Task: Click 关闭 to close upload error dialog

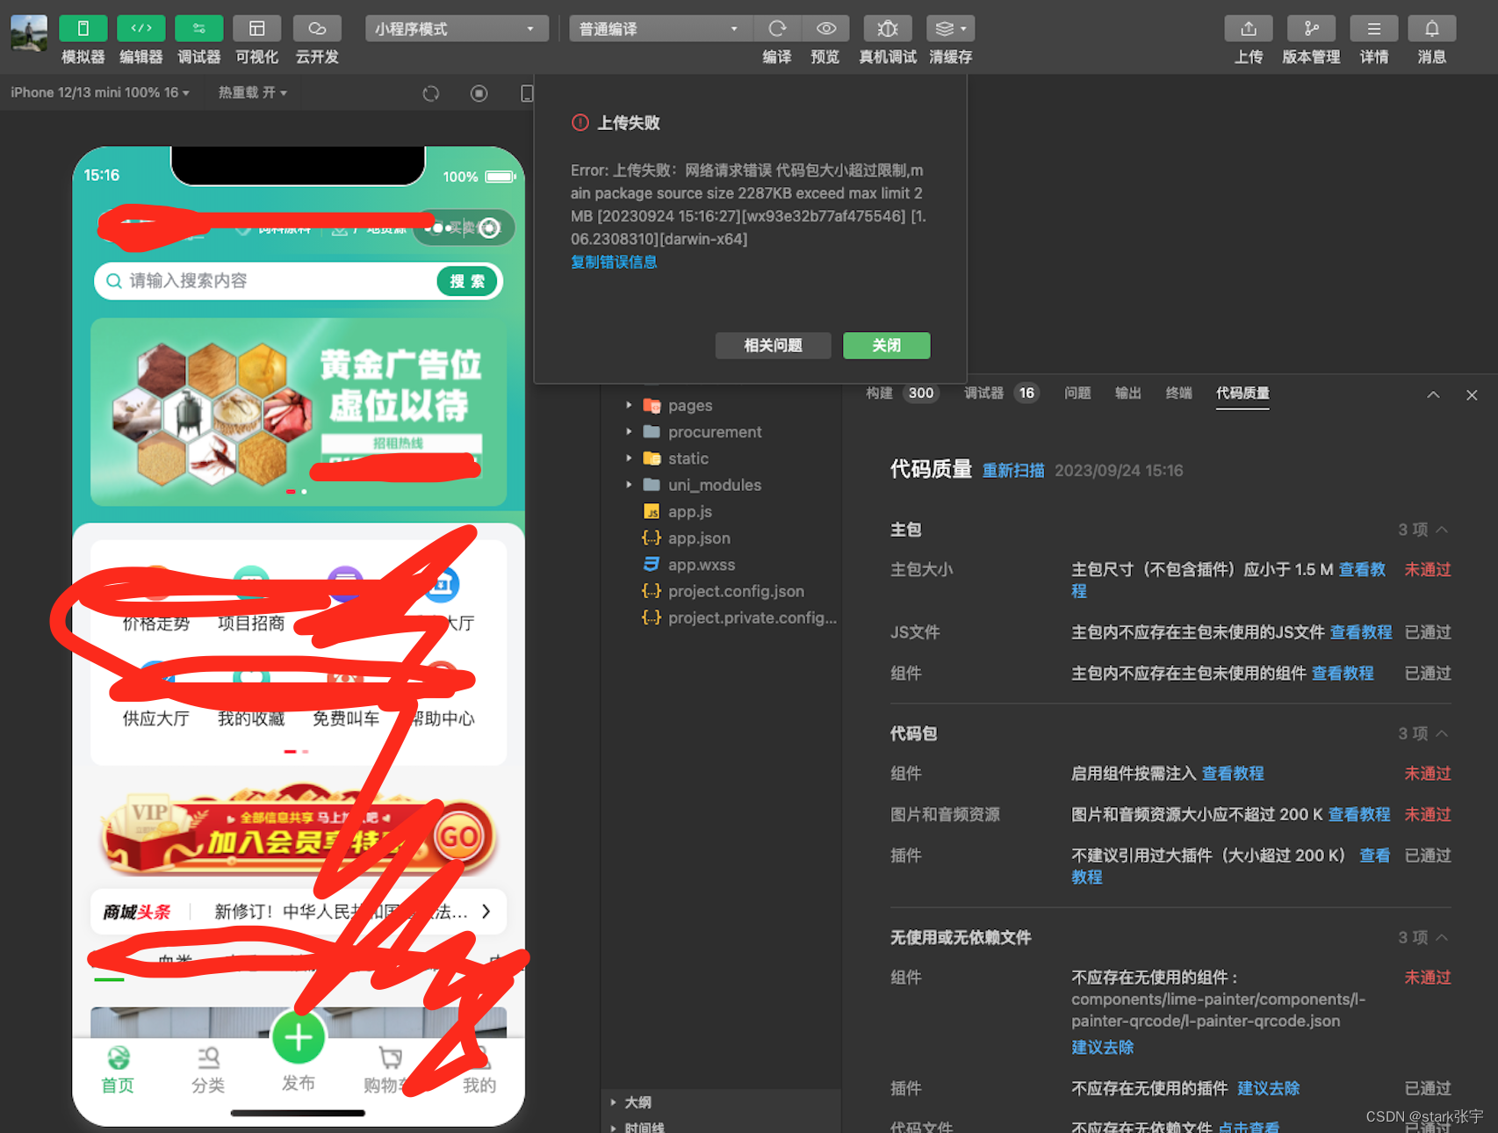Action: pos(886,345)
